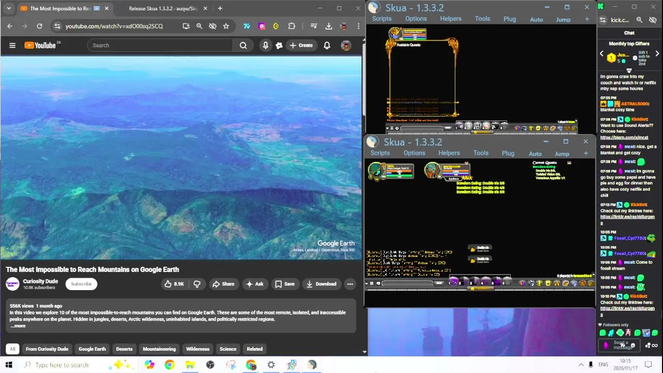The height and width of the screenshot is (373, 663).
Task: Save the video to a playlist
Action: pos(285,284)
